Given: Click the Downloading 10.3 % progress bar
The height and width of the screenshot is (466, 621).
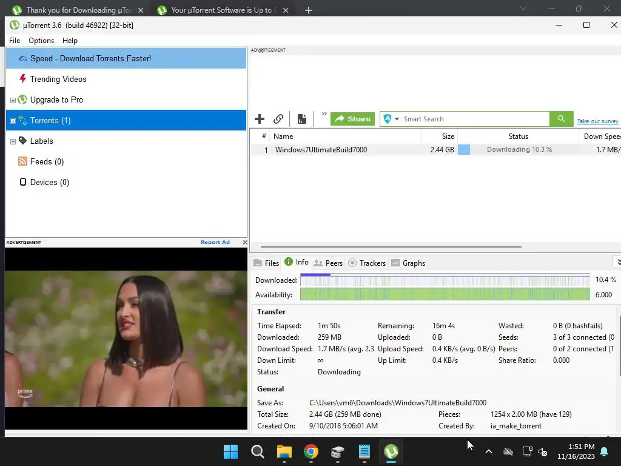Looking at the screenshot, I should 518,149.
